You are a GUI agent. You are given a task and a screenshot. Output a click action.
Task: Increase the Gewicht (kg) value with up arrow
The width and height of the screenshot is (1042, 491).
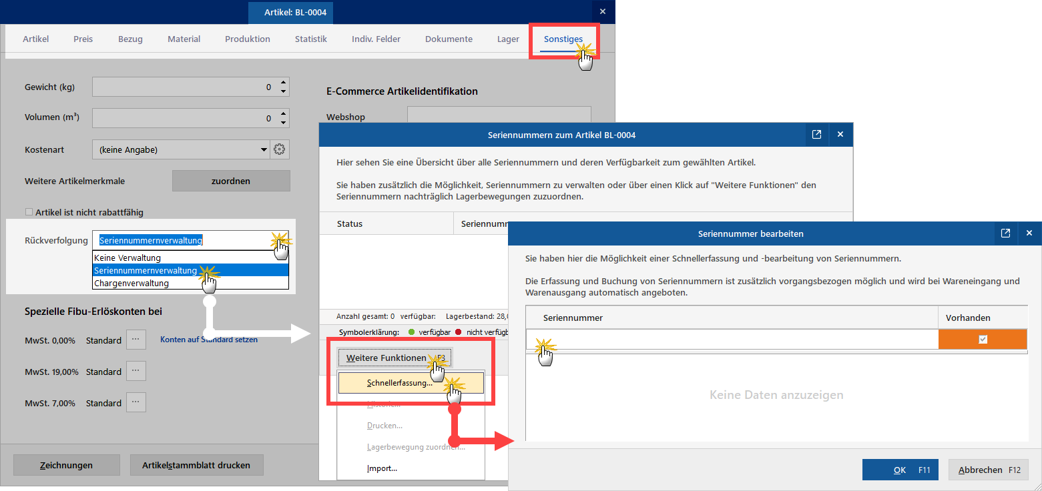(x=284, y=83)
